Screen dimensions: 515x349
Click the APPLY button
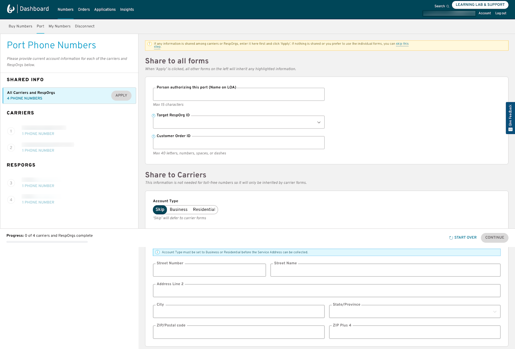(x=121, y=95)
